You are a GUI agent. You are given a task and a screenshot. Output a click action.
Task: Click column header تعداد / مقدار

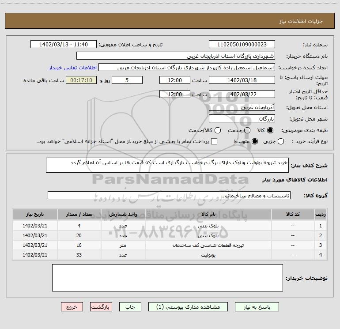(x=79, y=214)
